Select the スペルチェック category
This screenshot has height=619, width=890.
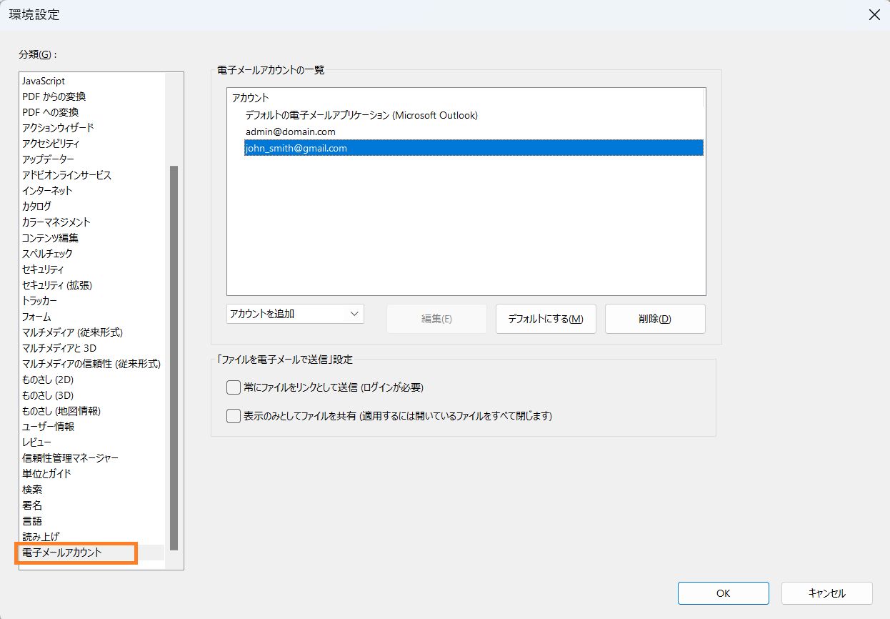click(x=47, y=253)
